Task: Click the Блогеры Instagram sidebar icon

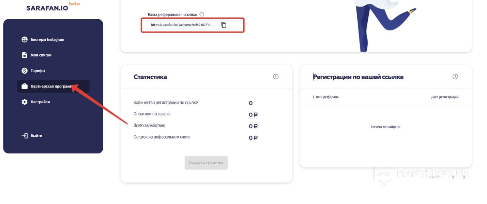Action: click(24, 40)
